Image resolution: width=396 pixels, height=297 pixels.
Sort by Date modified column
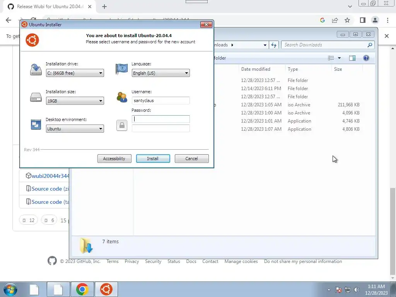[x=262, y=69]
